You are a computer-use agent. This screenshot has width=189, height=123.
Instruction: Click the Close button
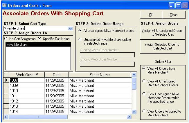(174, 15)
